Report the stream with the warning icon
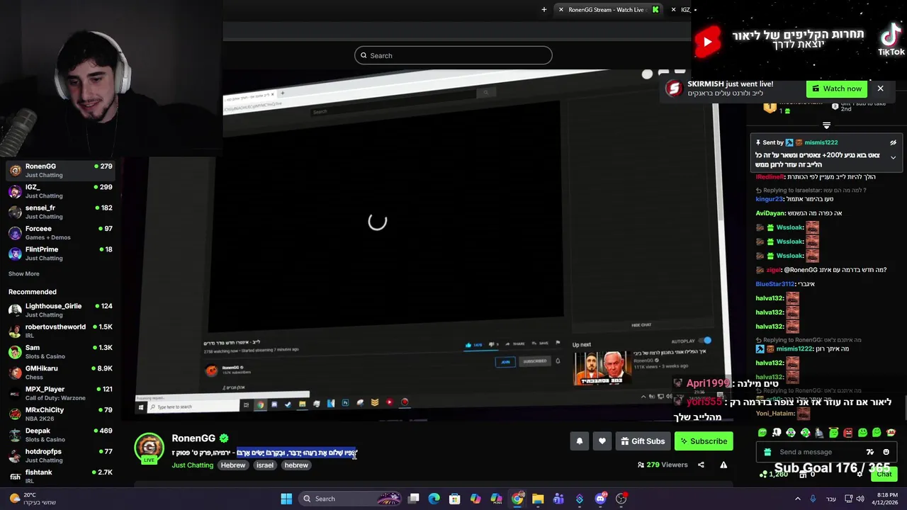Viewport: 907px width, 510px height. (723, 465)
